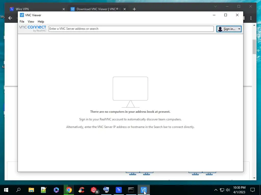The image size is (261, 195).
Task: Open the Chrome three-dot menu
Action: [x=251, y=18]
